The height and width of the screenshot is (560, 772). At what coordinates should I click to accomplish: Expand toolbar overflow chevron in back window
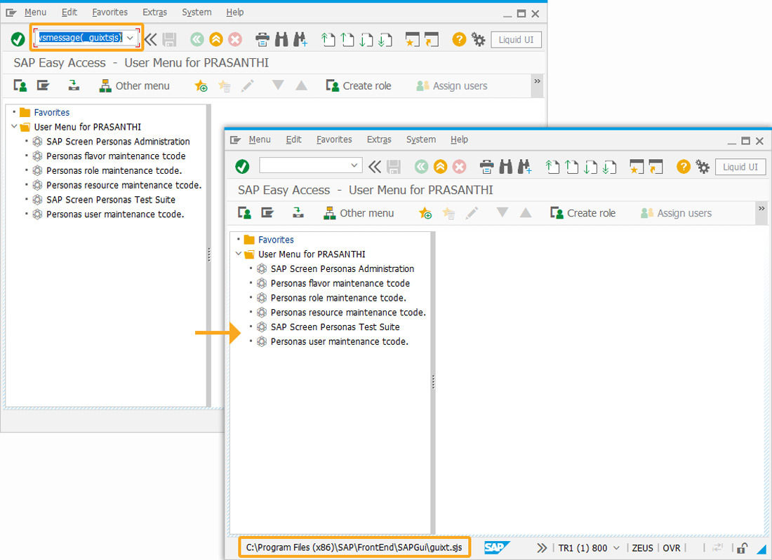click(537, 81)
